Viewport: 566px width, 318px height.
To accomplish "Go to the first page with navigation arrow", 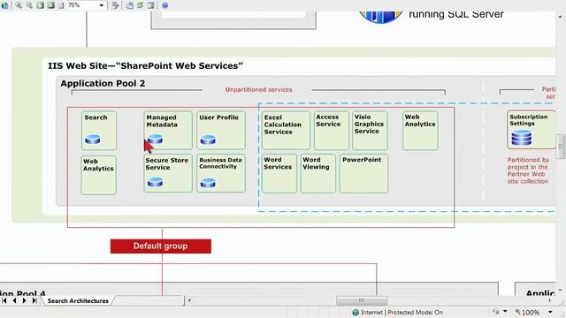I will [x=4, y=300].
